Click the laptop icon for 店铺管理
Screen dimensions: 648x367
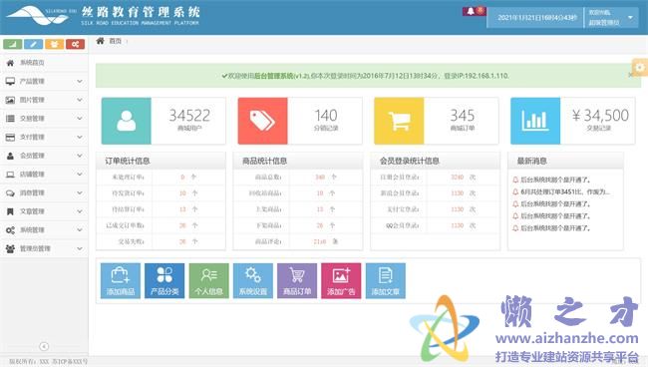click(10, 175)
